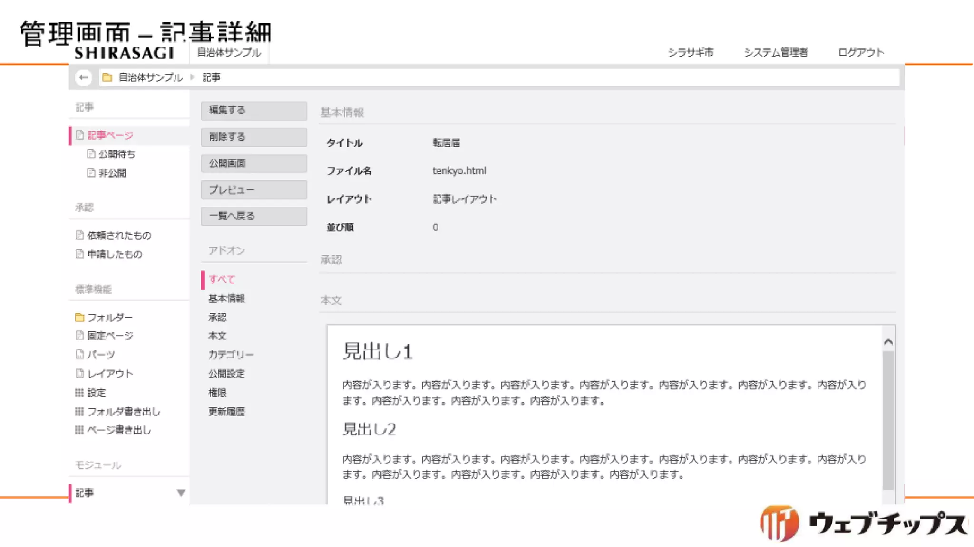The image size is (974, 547).
Task: Click the 削除する button
Action: 253,137
